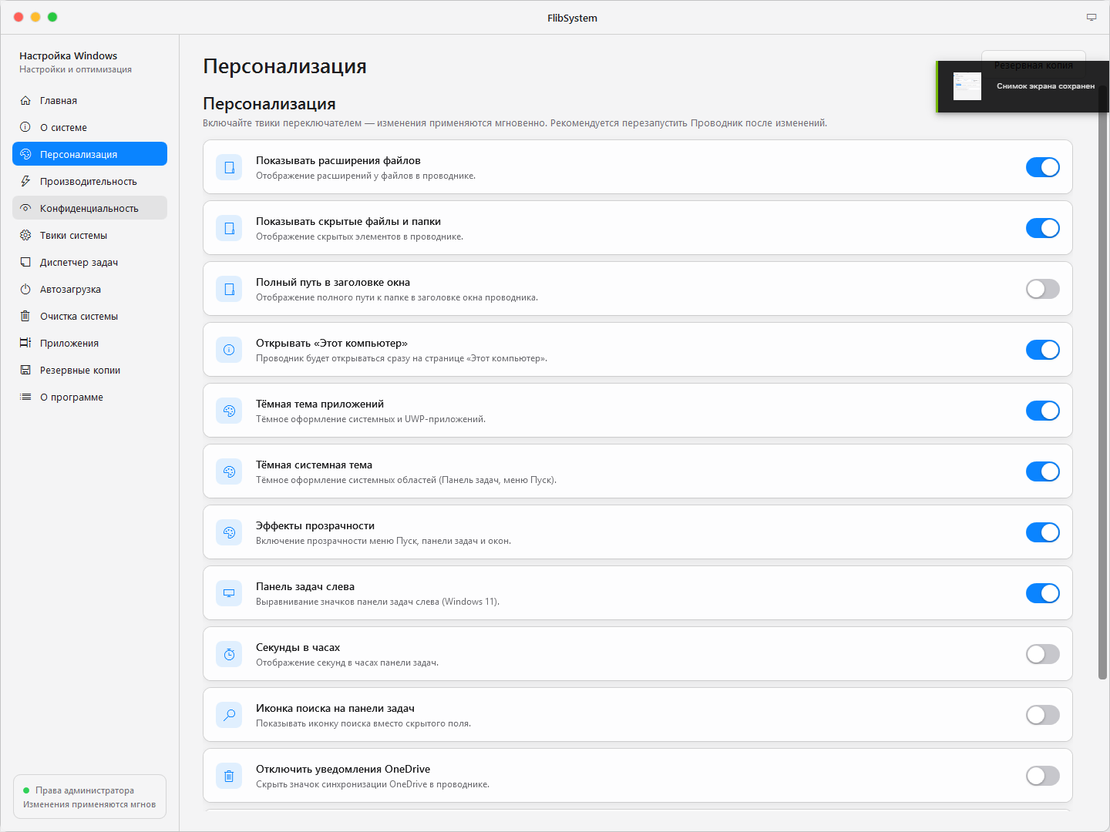The width and height of the screenshot is (1110, 832).
Task: Toggle the Тёмная системная тема switch
Action: pos(1043,471)
